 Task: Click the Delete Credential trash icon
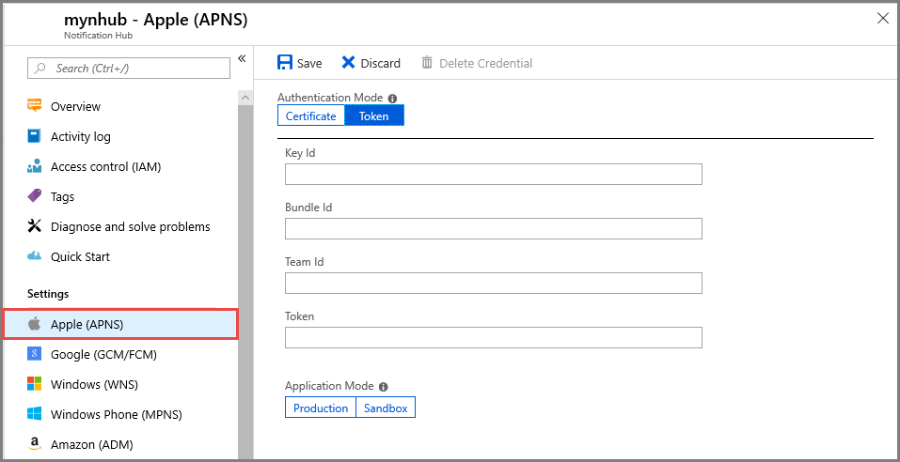click(427, 63)
